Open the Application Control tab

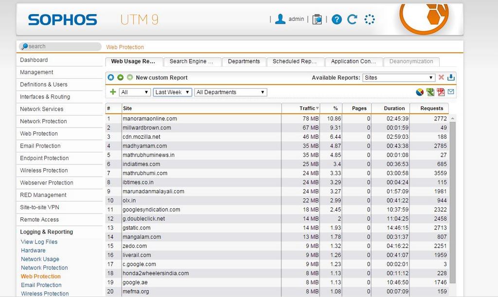pyautogui.click(x=354, y=62)
